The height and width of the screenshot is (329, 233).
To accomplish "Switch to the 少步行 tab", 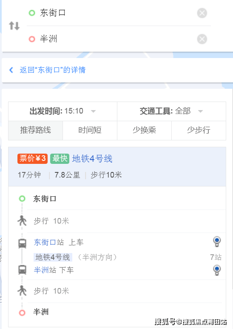I will click(199, 130).
